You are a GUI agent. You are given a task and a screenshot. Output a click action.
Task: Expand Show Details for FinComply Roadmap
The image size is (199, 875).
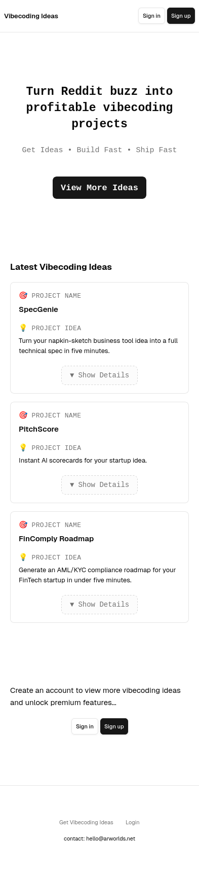pyautogui.click(x=99, y=605)
